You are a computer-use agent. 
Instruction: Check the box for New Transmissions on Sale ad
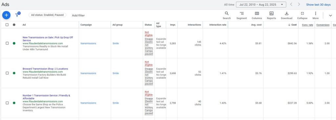7,43
